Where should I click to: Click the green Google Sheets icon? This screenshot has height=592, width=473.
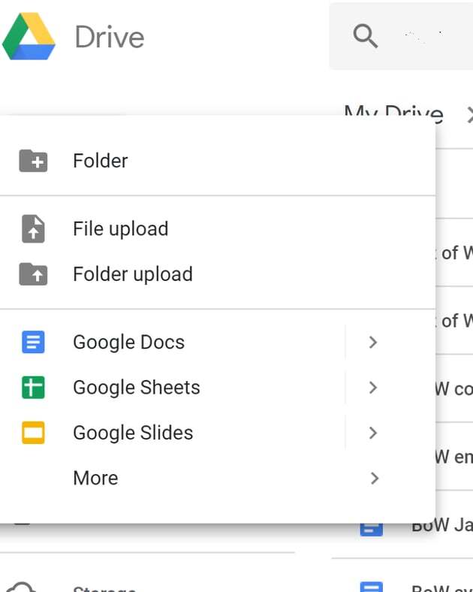(33, 388)
